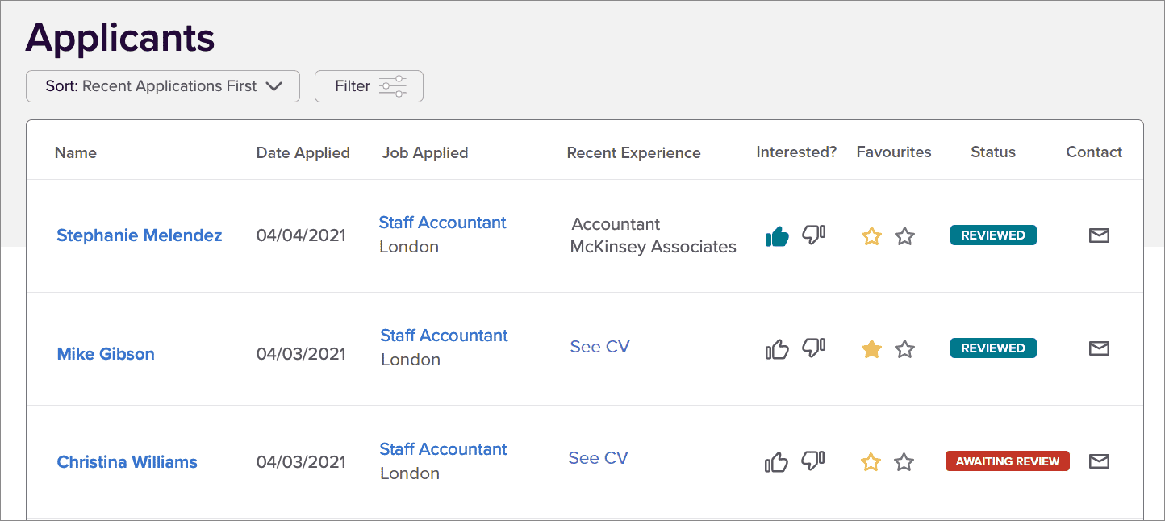Click the Status column header
The image size is (1165, 521).
pos(993,152)
